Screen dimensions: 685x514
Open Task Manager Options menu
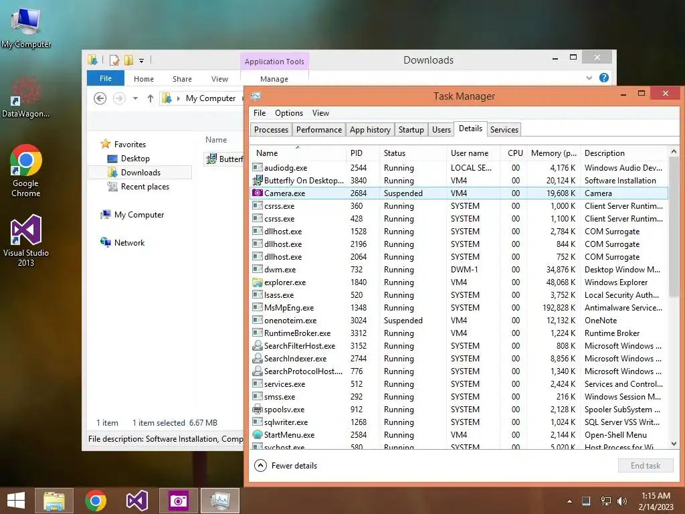pos(289,112)
